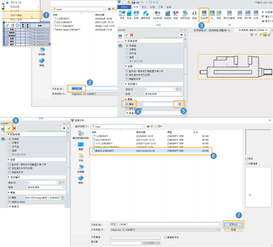Screen dimensions: 273x247
Task: Increase 起始ID stepper in BOM panel beside drawing
Action: pos(173,88)
